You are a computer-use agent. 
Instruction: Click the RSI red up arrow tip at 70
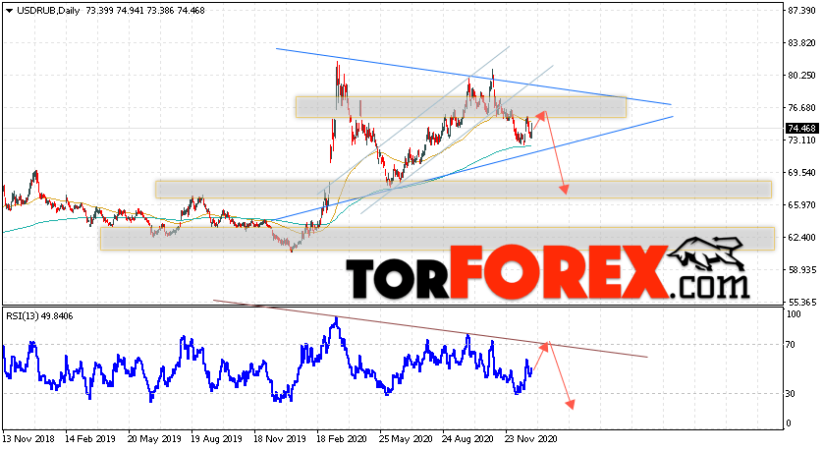coord(546,345)
